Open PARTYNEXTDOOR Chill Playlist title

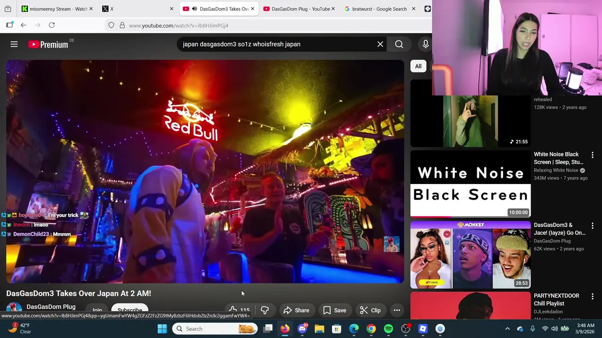[x=556, y=300]
